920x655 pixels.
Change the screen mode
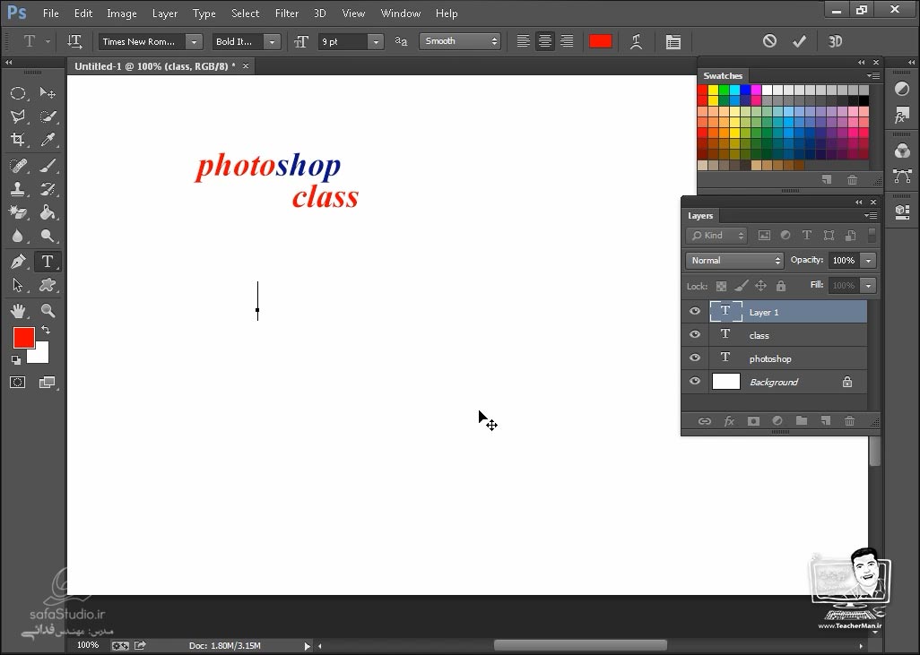tap(47, 383)
